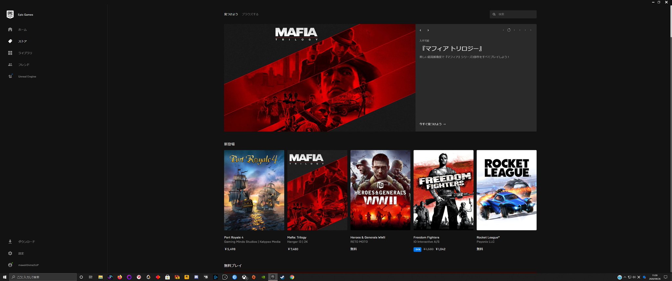The height and width of the screenshot is (281, 672).
Task: Open the Freedom Fighters cover thumbnail
Action: [x=443, y=190]
